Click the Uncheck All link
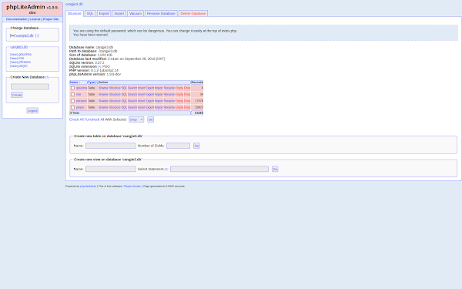The image size is (462, 289). point(95,119)
